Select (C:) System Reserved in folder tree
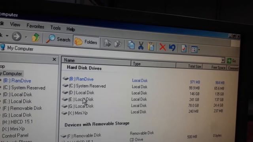253x142 pixels. (x=24, y=88)
